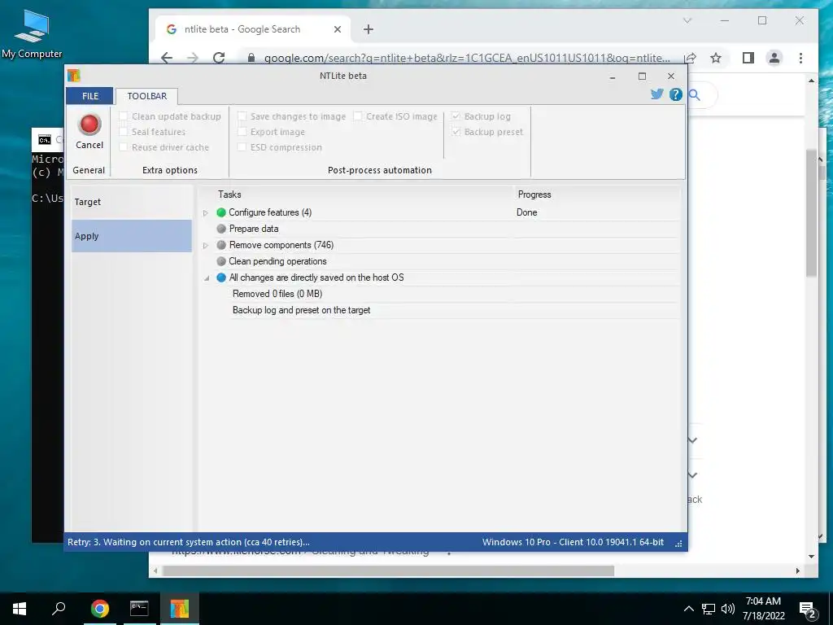833x625 pixels.
Task: Toggle Save changes to image checkbox
Action: [x=242, y=116]
